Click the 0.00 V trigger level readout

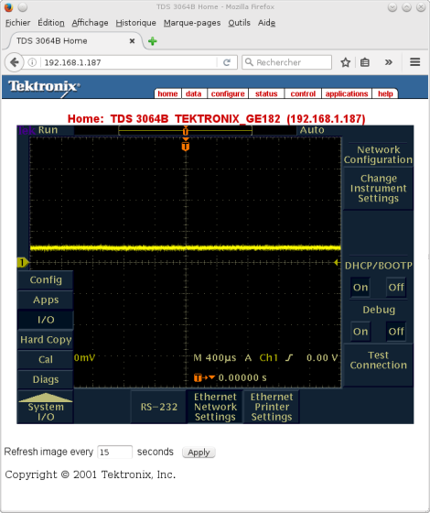pyautogui.click(x=322, y=357)
